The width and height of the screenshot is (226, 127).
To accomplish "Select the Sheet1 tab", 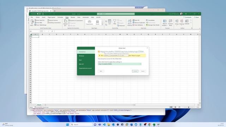I will (x=39, y=105).
